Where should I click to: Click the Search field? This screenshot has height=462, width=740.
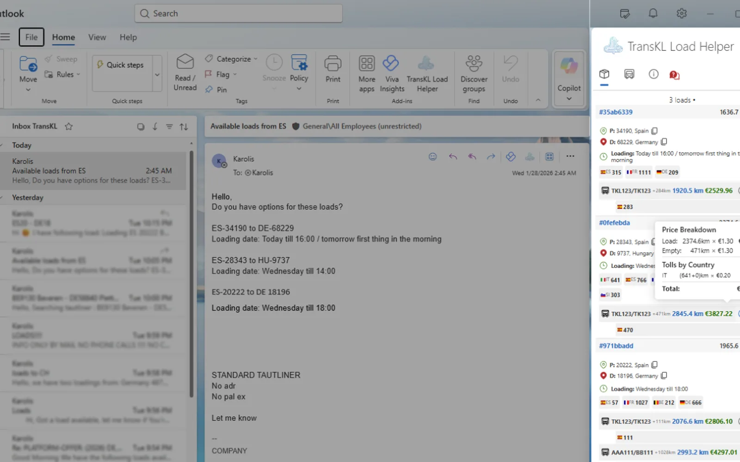239,13
